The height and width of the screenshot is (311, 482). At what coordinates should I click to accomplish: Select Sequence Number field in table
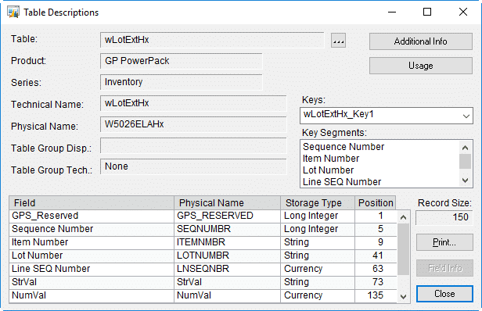coord(92,229)
